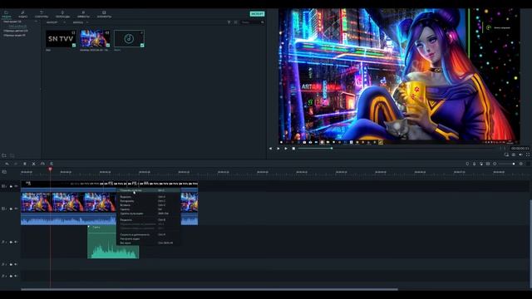Lock the second audio track
The image size is (532, 299).
[x=11, y=264]
